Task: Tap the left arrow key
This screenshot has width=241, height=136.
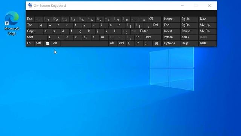Action: (130, 43)
